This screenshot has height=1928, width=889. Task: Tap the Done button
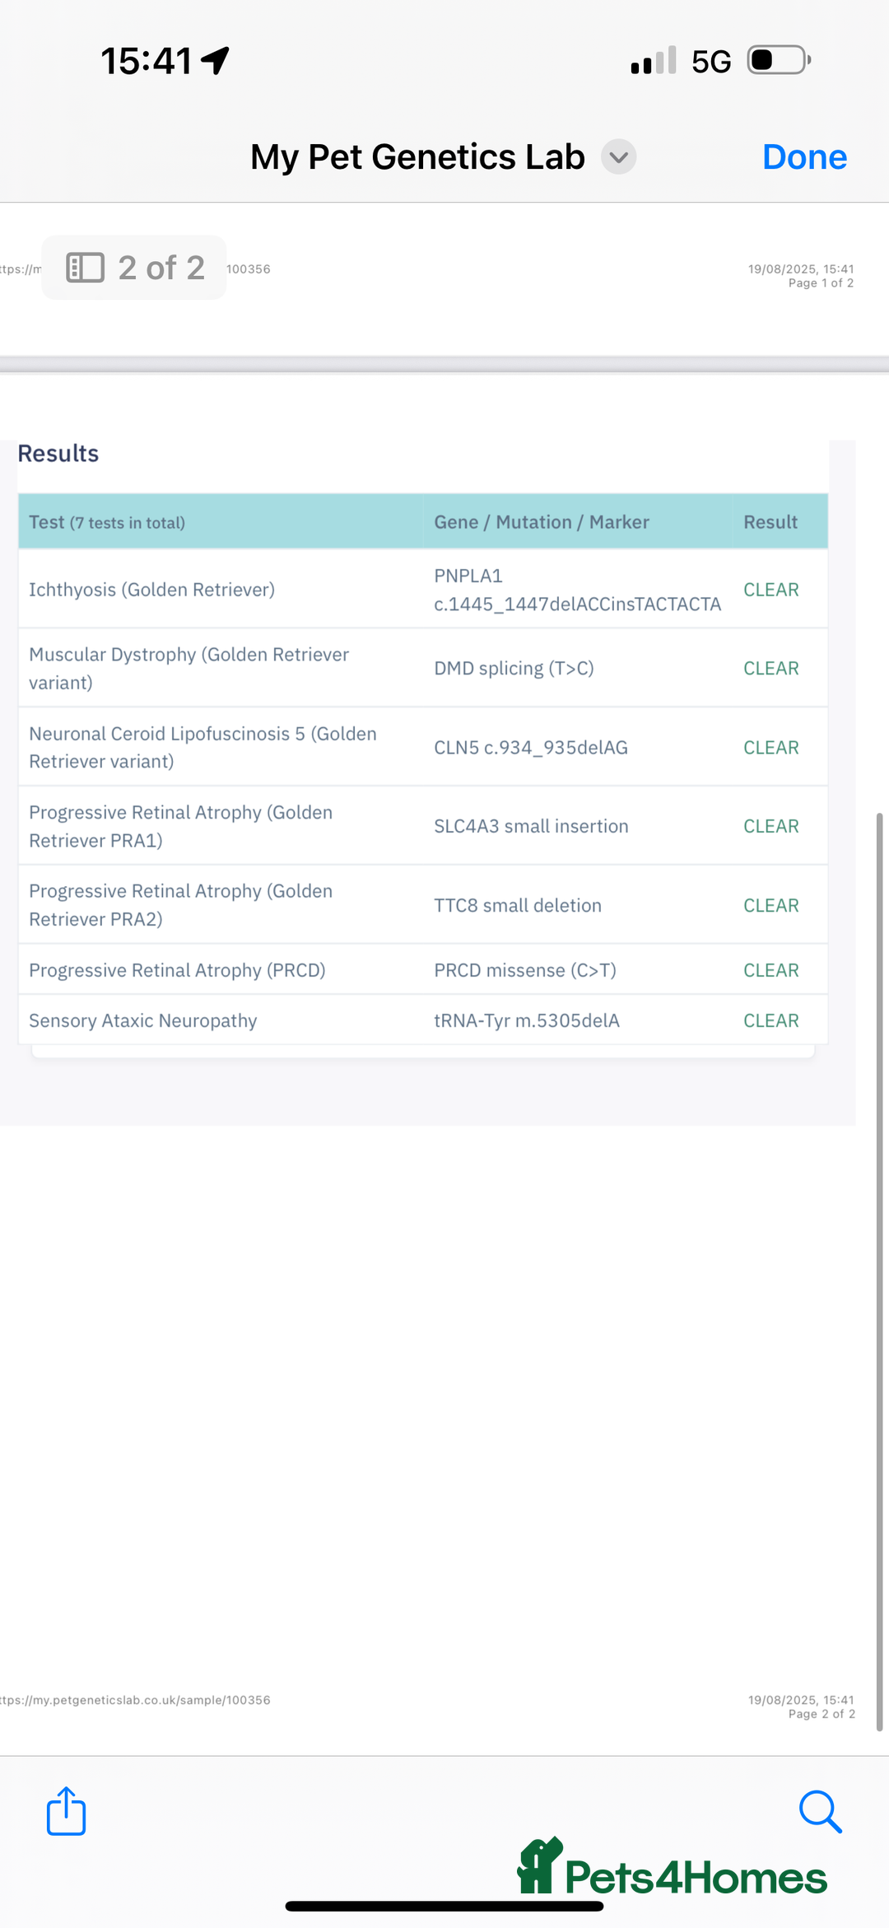click(804, 157)
